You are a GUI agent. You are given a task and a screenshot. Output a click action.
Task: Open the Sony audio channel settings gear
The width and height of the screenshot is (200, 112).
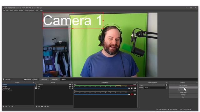[x=135, y=94]
